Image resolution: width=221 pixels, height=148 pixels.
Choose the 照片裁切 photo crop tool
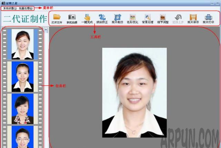117,18
